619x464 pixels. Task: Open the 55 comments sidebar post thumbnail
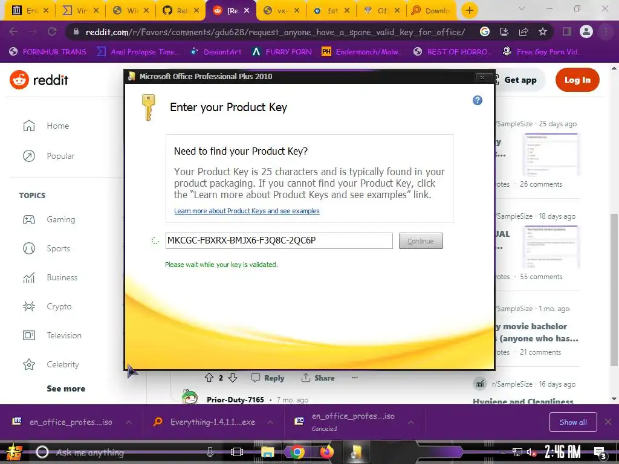click(x=551, y=247)
